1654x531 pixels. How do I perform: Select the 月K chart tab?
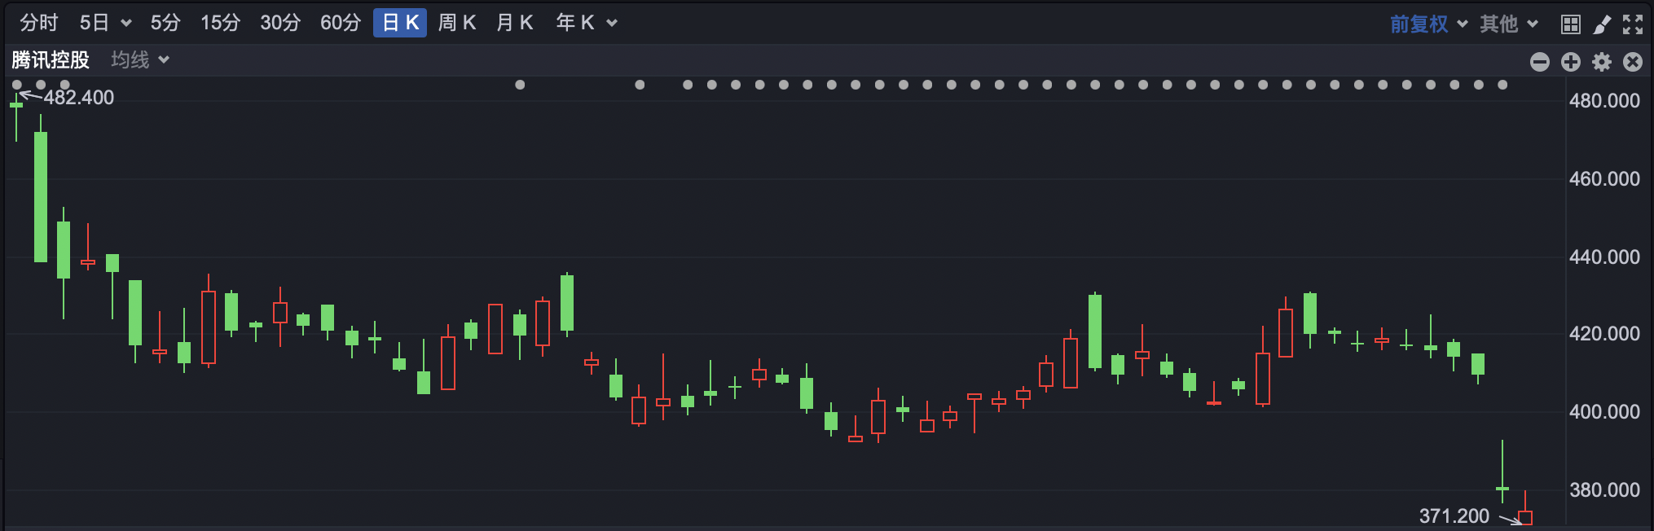(514, 23)
